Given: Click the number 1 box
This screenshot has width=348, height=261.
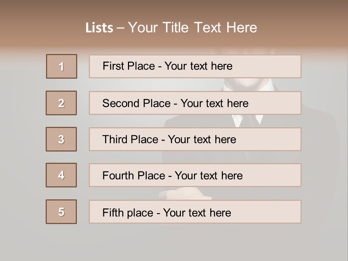Looking at the screenshot, I should coord(62,66).
